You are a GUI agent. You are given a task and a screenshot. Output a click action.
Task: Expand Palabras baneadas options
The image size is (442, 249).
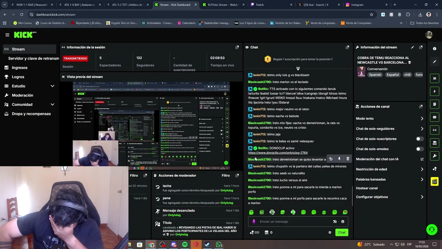pos(422,179)
